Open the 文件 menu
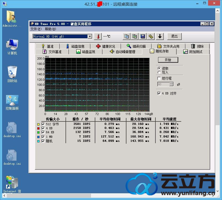 click(36, 29)
